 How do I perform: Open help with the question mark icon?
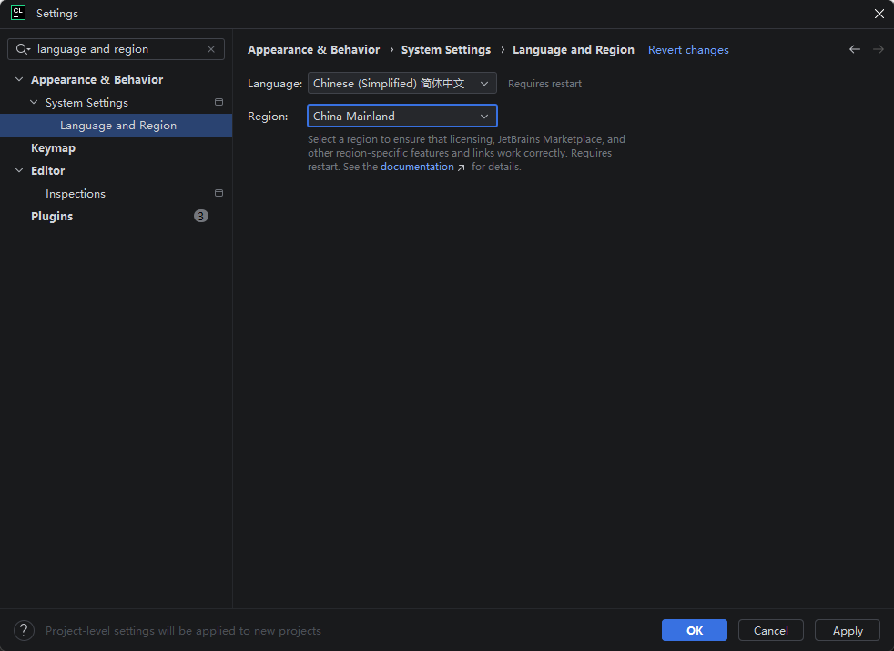(24, 630)
